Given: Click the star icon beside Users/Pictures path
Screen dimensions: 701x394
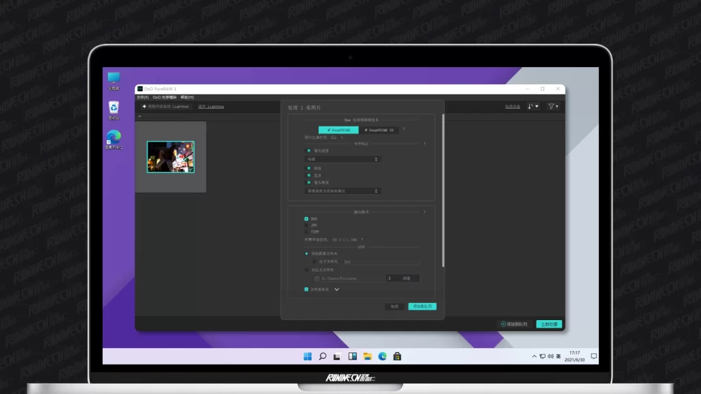Looking at the screenshot, I should point(317,278).
